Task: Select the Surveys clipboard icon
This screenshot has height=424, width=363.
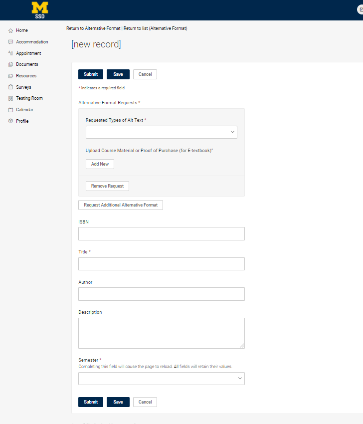Action: (x=9, y=87)
